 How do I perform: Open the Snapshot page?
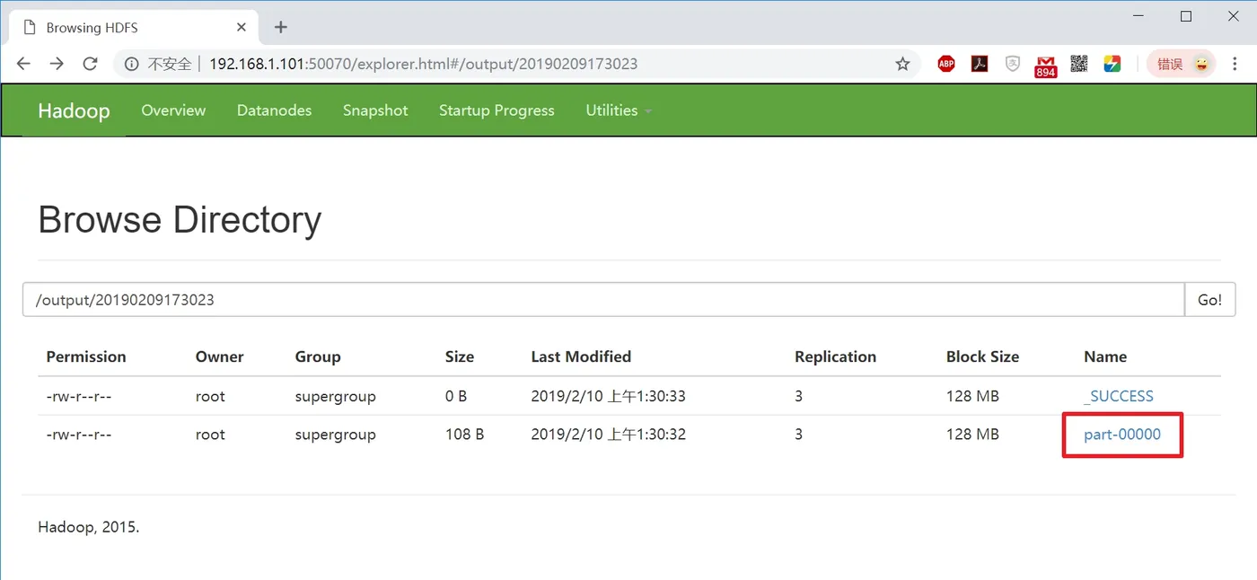[375, 110]
